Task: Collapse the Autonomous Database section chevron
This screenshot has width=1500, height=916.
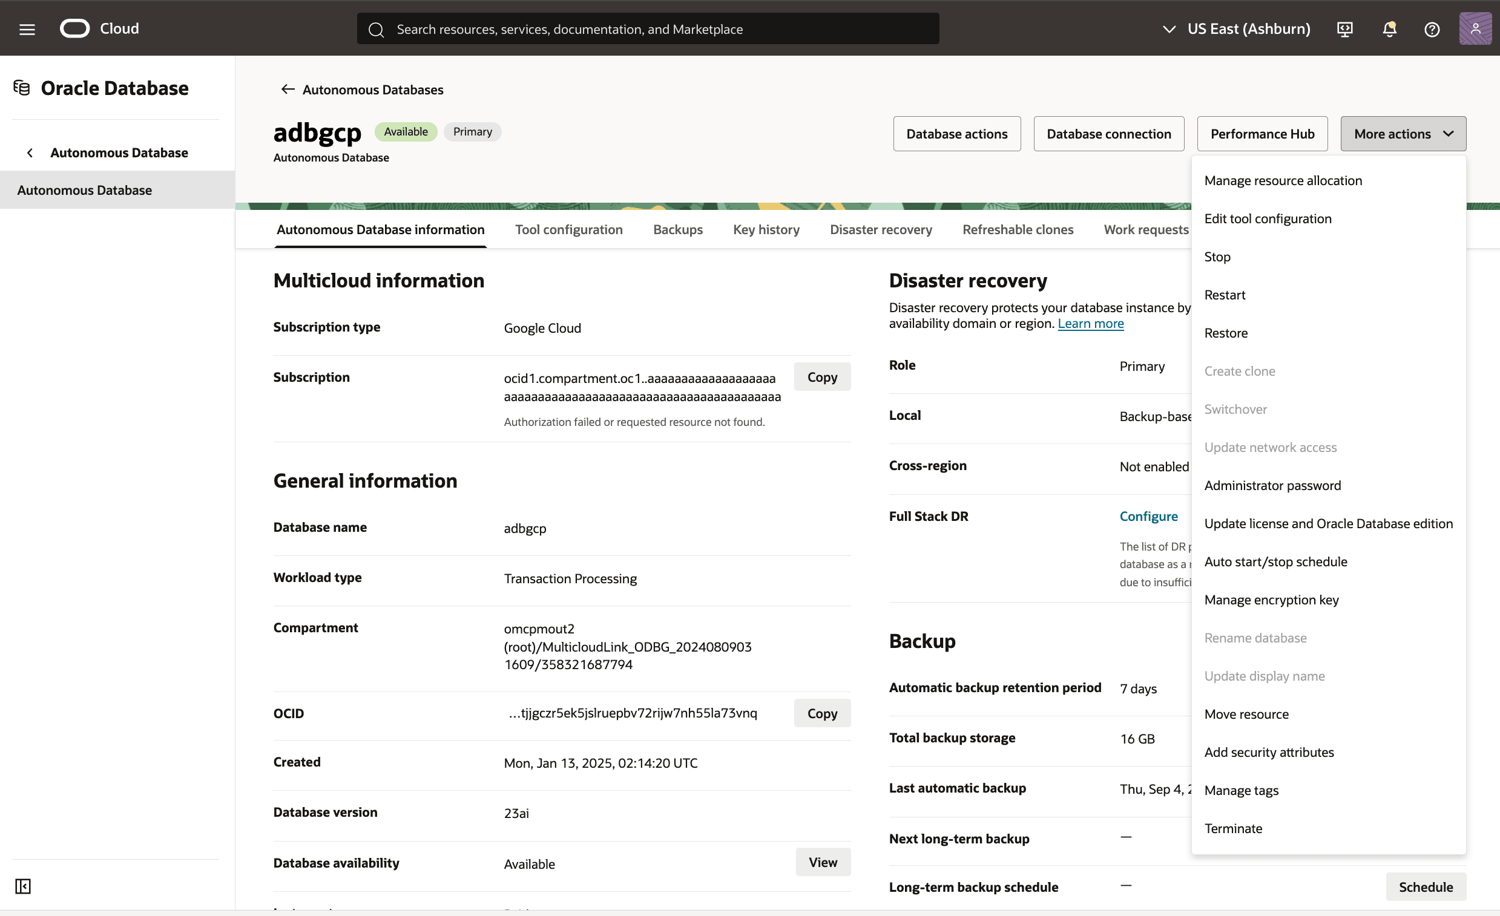Action: [x=30, y=153]
